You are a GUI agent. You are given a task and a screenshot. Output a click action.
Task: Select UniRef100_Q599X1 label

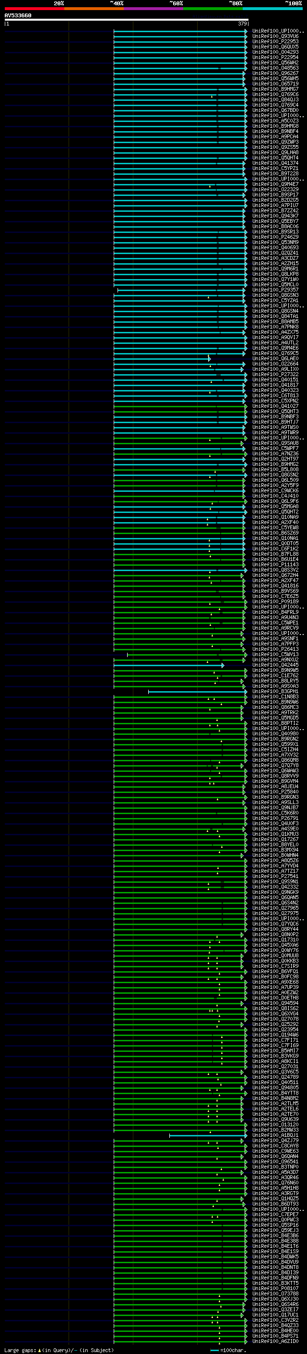tap(275, 744)
